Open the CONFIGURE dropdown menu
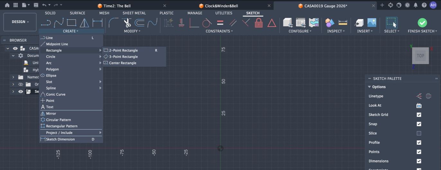 (300, 31)
